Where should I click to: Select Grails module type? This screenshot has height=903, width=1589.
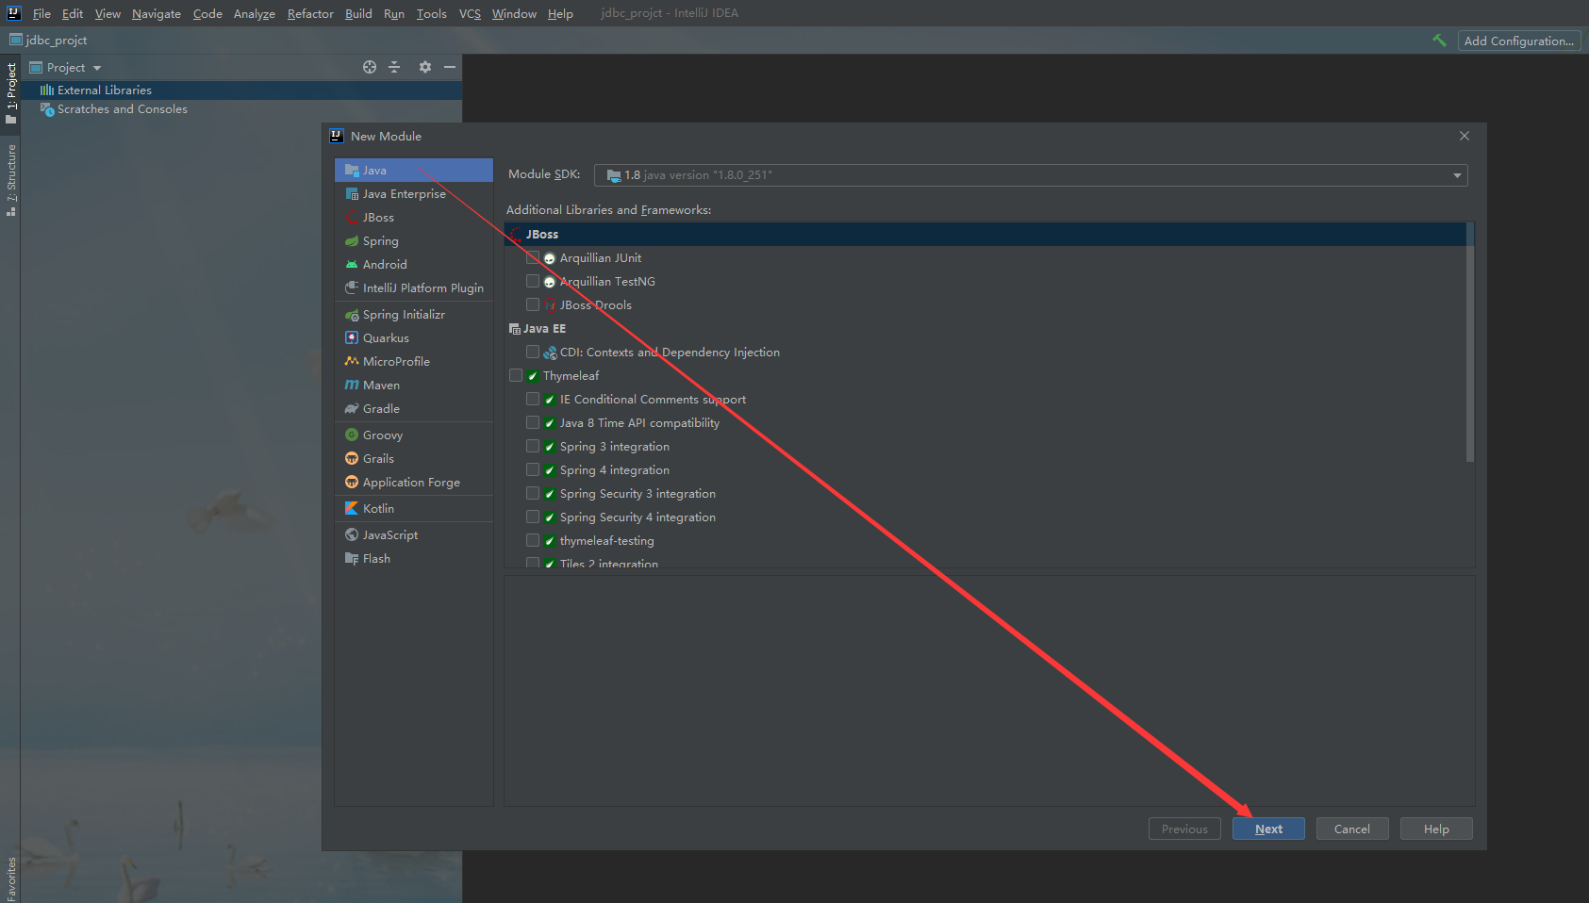tap(414, 459)
